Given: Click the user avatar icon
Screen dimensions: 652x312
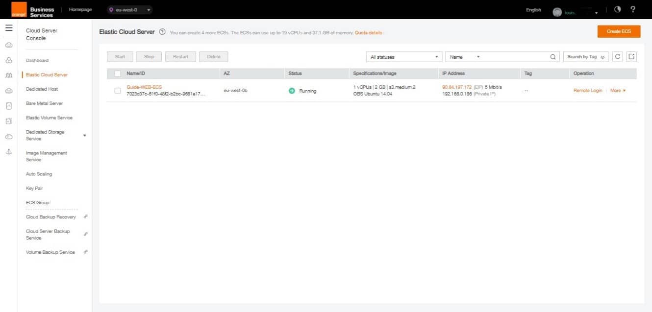Looking at the screenshot, I should pyautogui.click(x=557, y=12).
